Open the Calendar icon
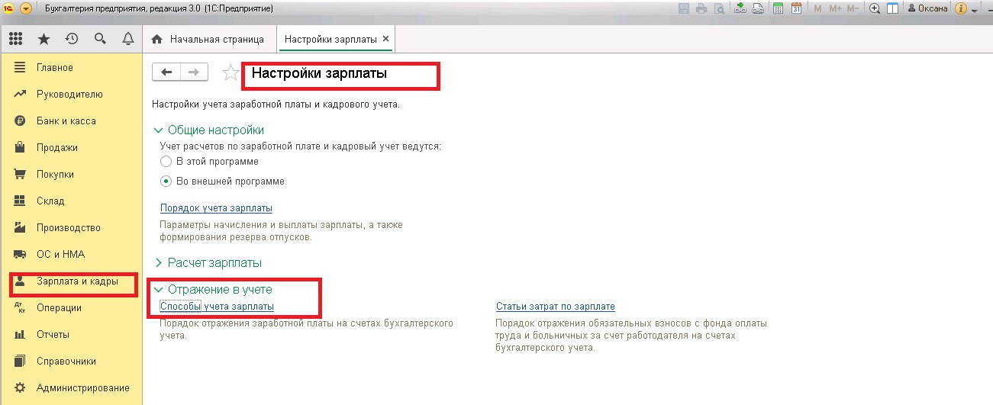This screenshot has width=993, height=405. point(796,8)
